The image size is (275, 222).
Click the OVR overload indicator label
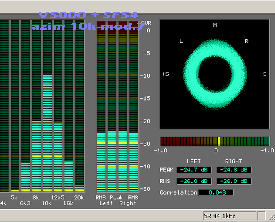[146, 23]
